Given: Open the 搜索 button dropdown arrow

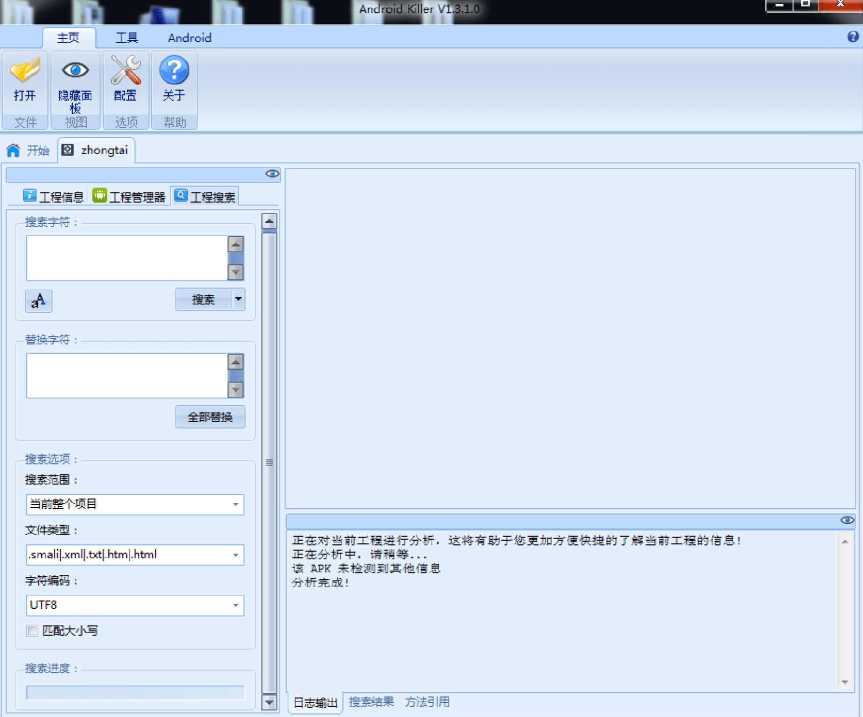Looking at the screenshot, I should pyautogui.click(x=238, y=299).
